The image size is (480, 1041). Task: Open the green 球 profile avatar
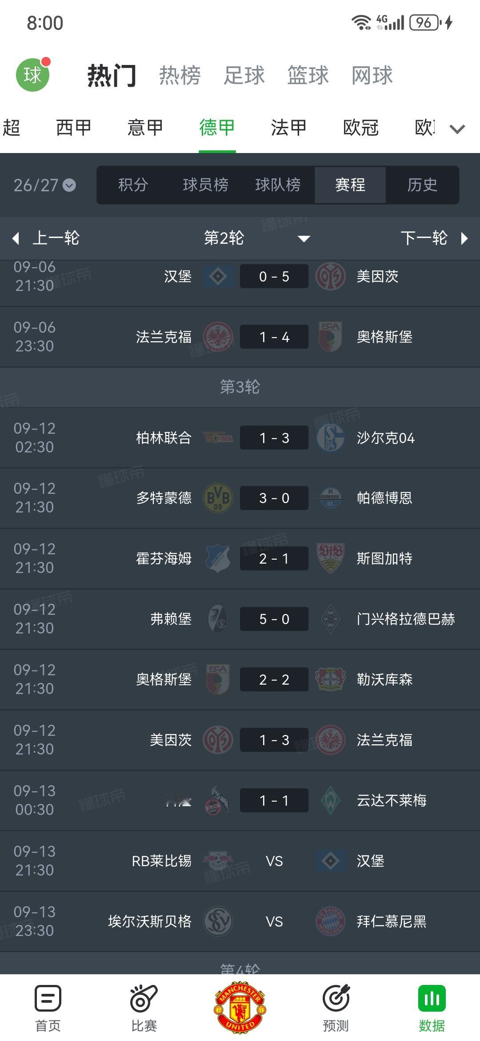coord(33,75)
